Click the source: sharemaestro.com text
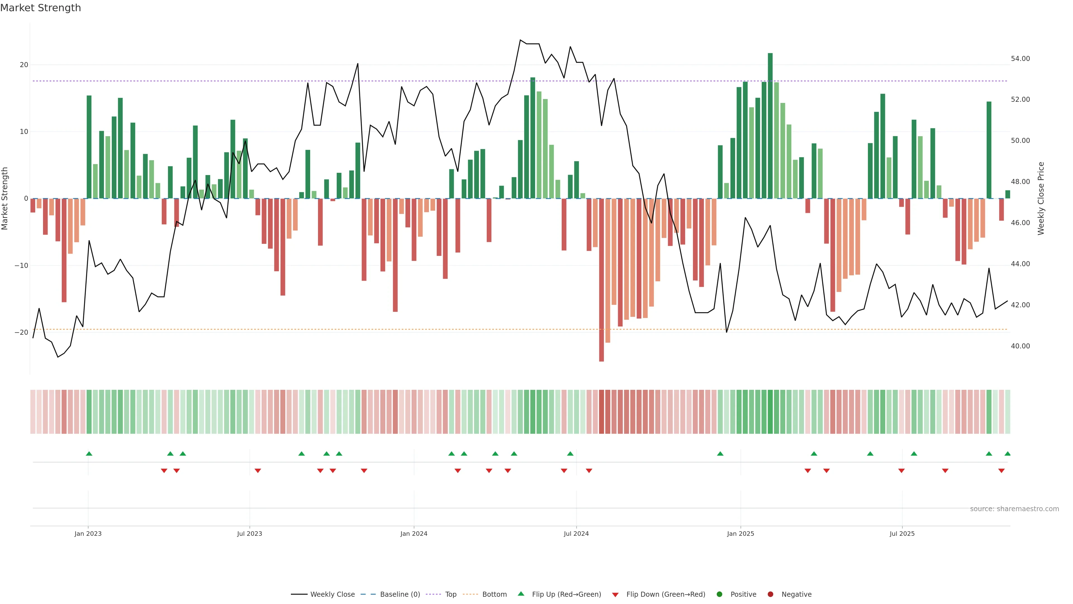1073x604 pixels. click(1014, 509)
